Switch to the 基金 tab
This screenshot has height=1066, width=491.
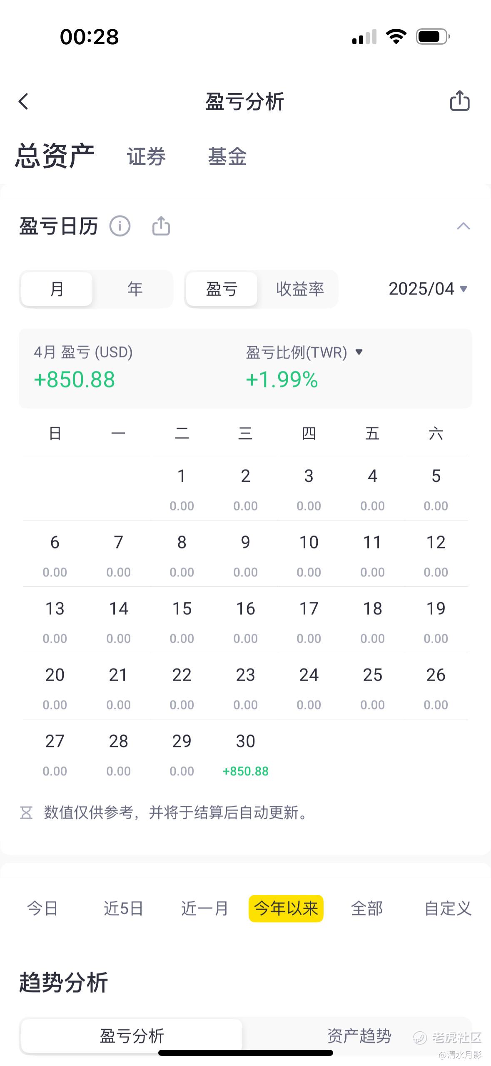(227, 157)
